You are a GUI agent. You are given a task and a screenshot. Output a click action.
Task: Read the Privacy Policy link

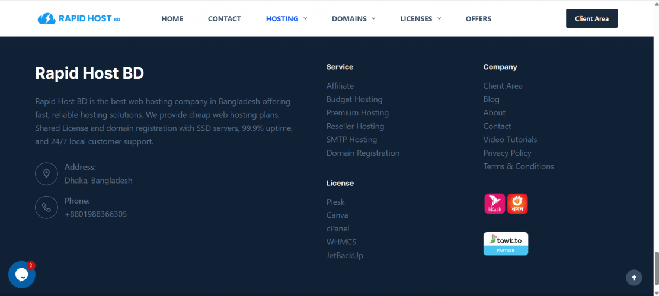pyautogui.click(x=507, y=153)
